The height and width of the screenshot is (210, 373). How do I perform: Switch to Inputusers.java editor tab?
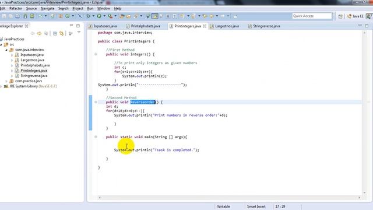[x=103, y=26]
